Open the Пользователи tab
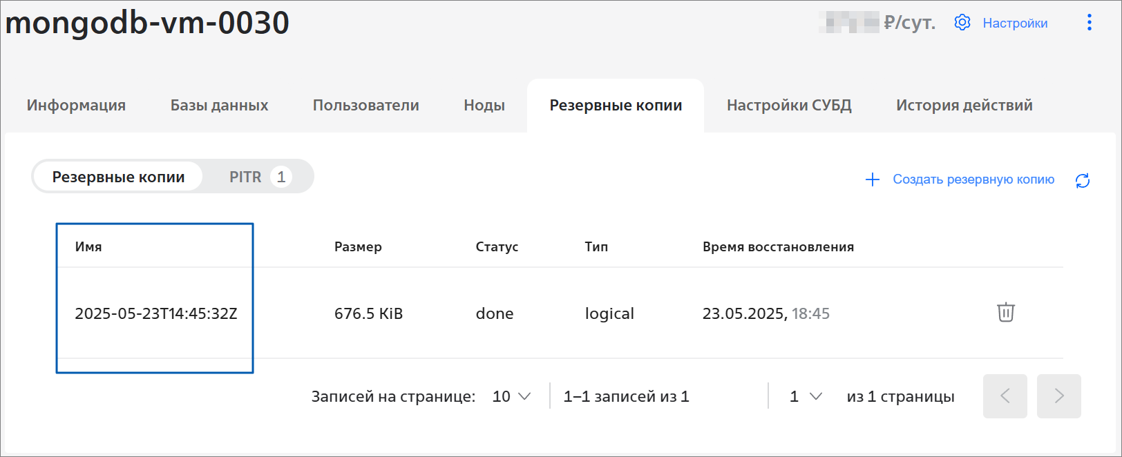The height and width of the screenshot is (457, 1122). (366, 106)
